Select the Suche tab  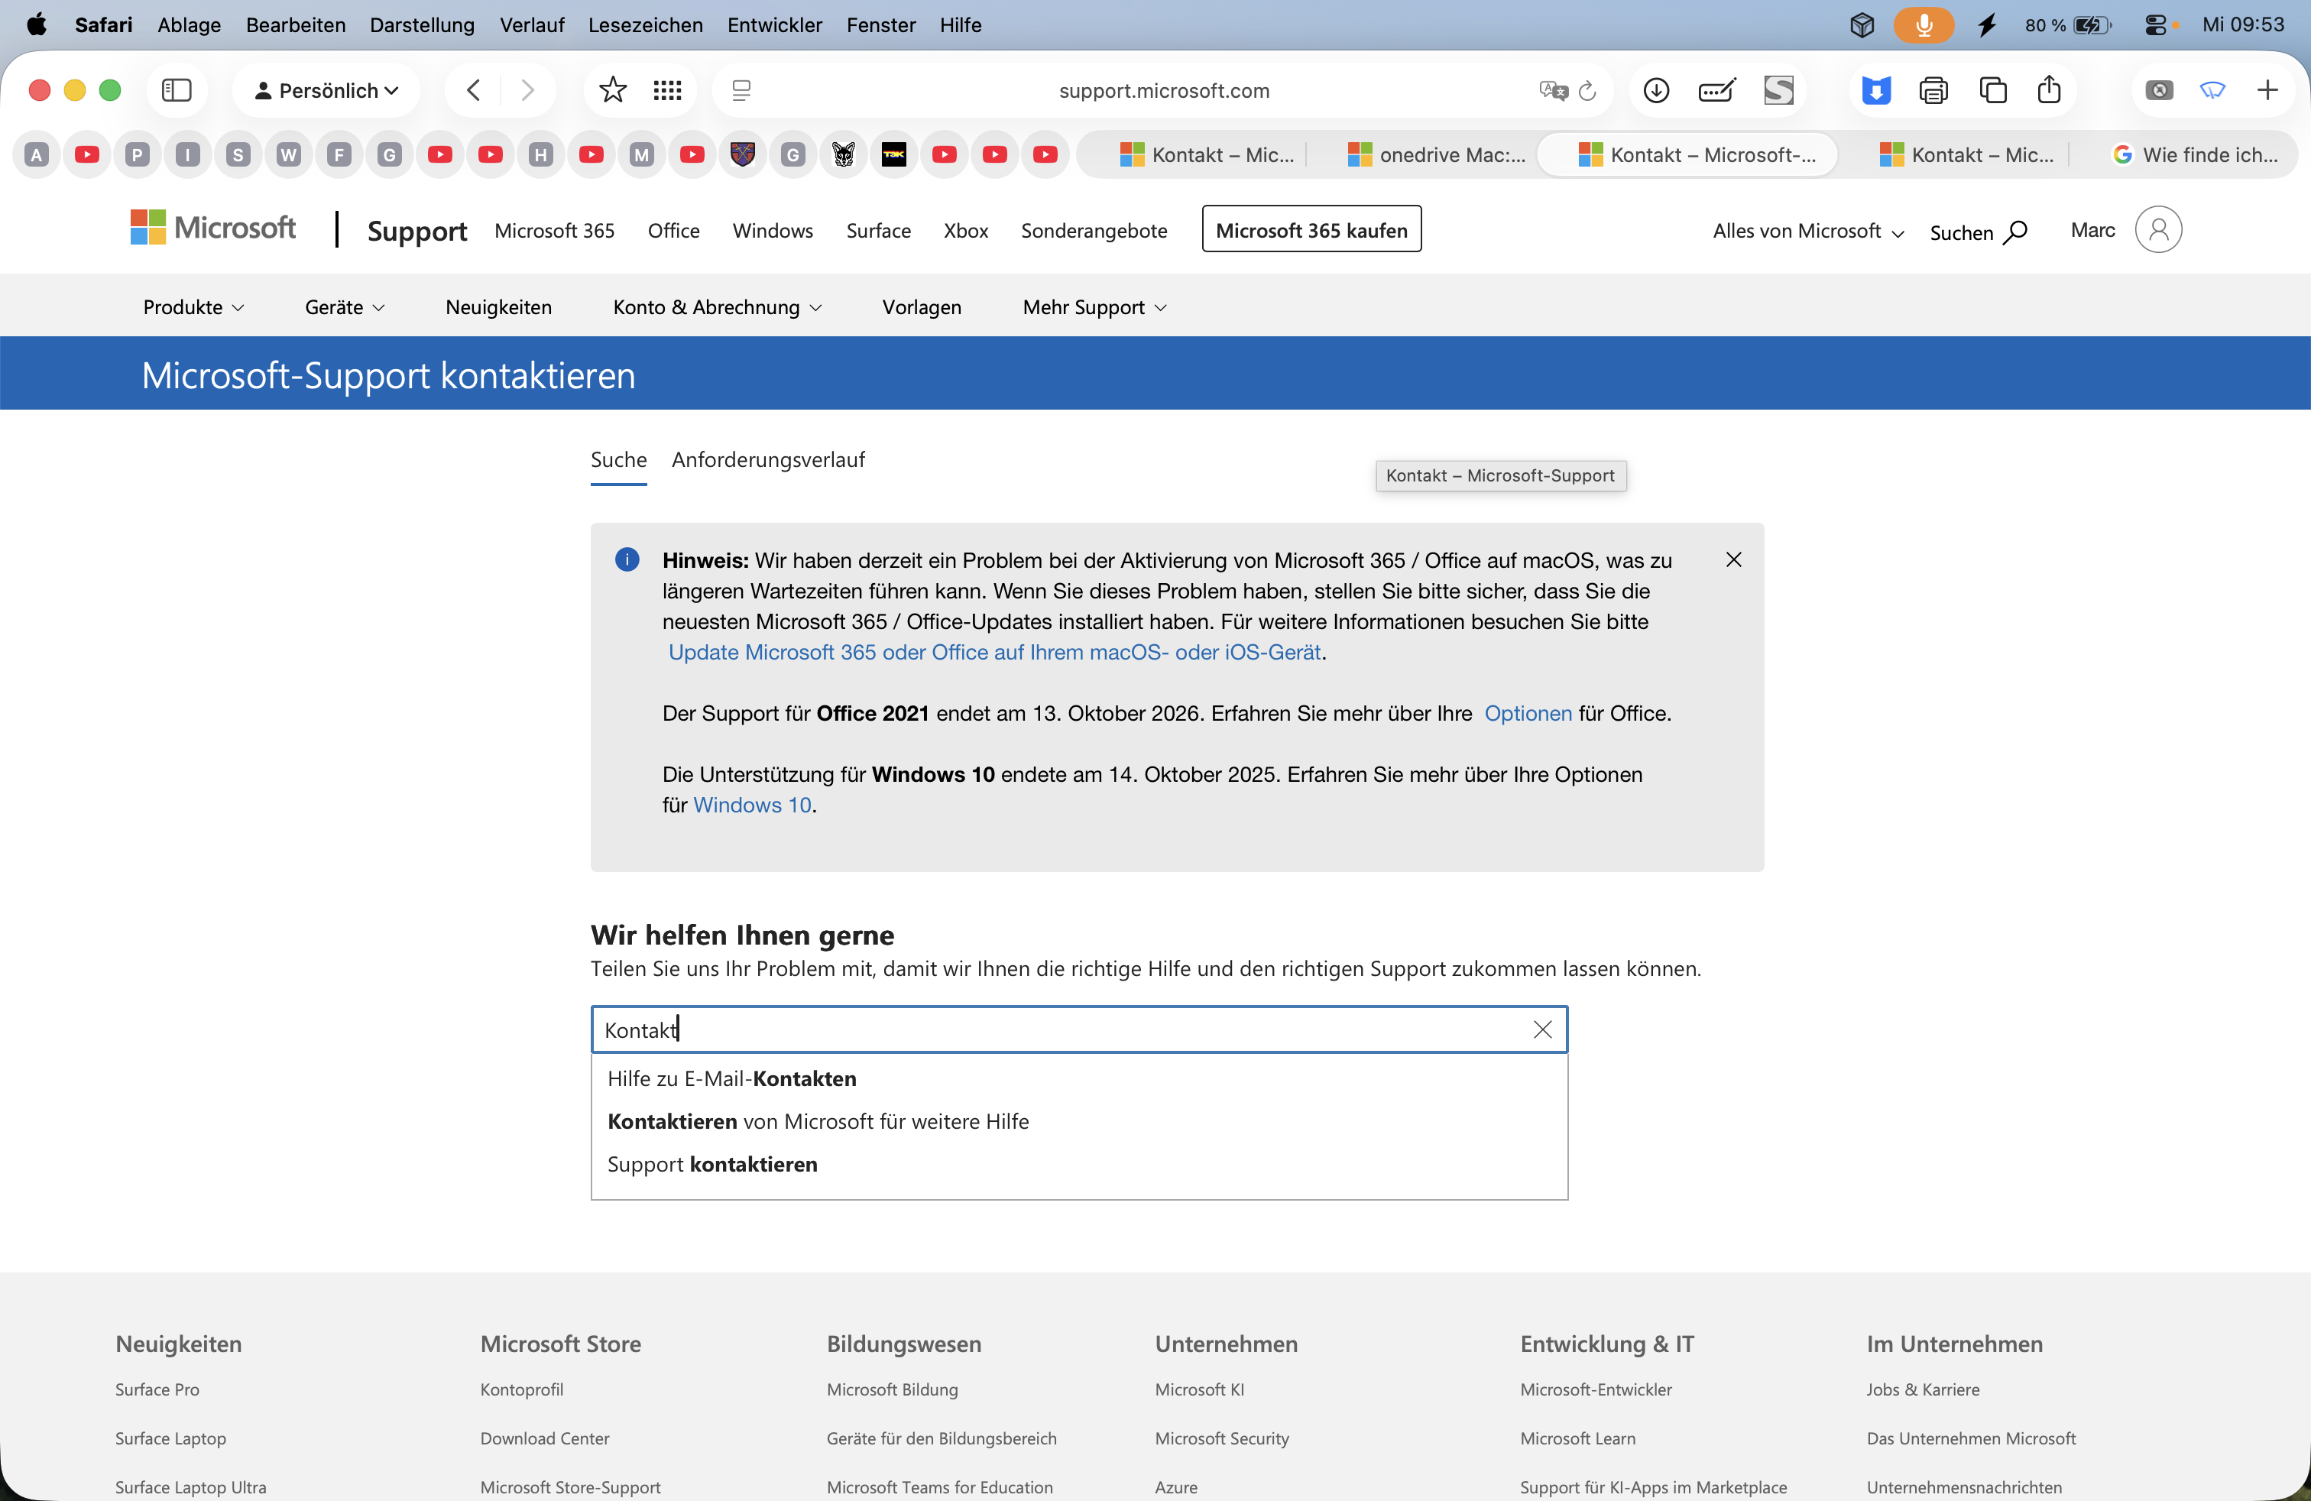pos(618,459)
